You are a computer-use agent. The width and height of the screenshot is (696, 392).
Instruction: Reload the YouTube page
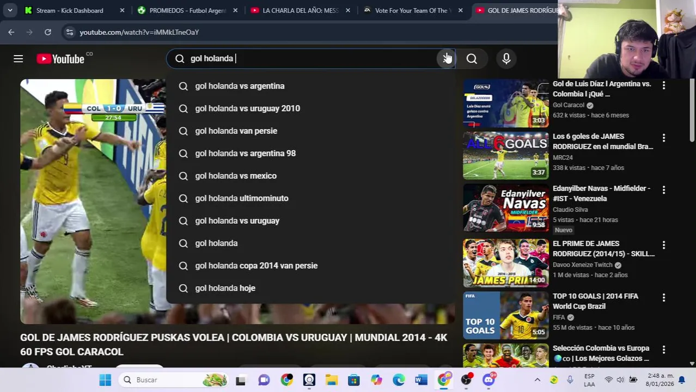(x=48, y=32)
